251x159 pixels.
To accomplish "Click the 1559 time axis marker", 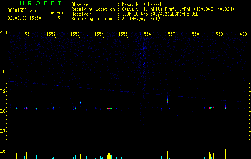I will (x=218, y=34).
